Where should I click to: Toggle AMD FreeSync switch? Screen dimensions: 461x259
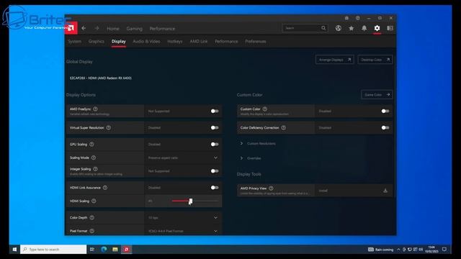pos(215,111)
